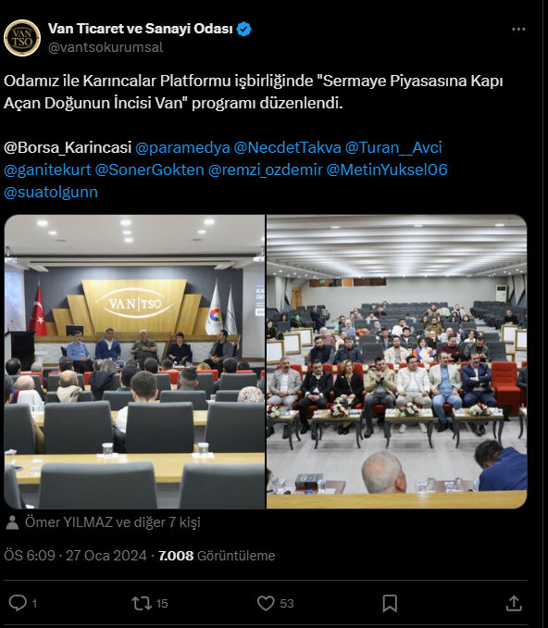This screenshot has width=548, height=628.
Task: Like the tweet with heart icon
Action: pos(266,603)
